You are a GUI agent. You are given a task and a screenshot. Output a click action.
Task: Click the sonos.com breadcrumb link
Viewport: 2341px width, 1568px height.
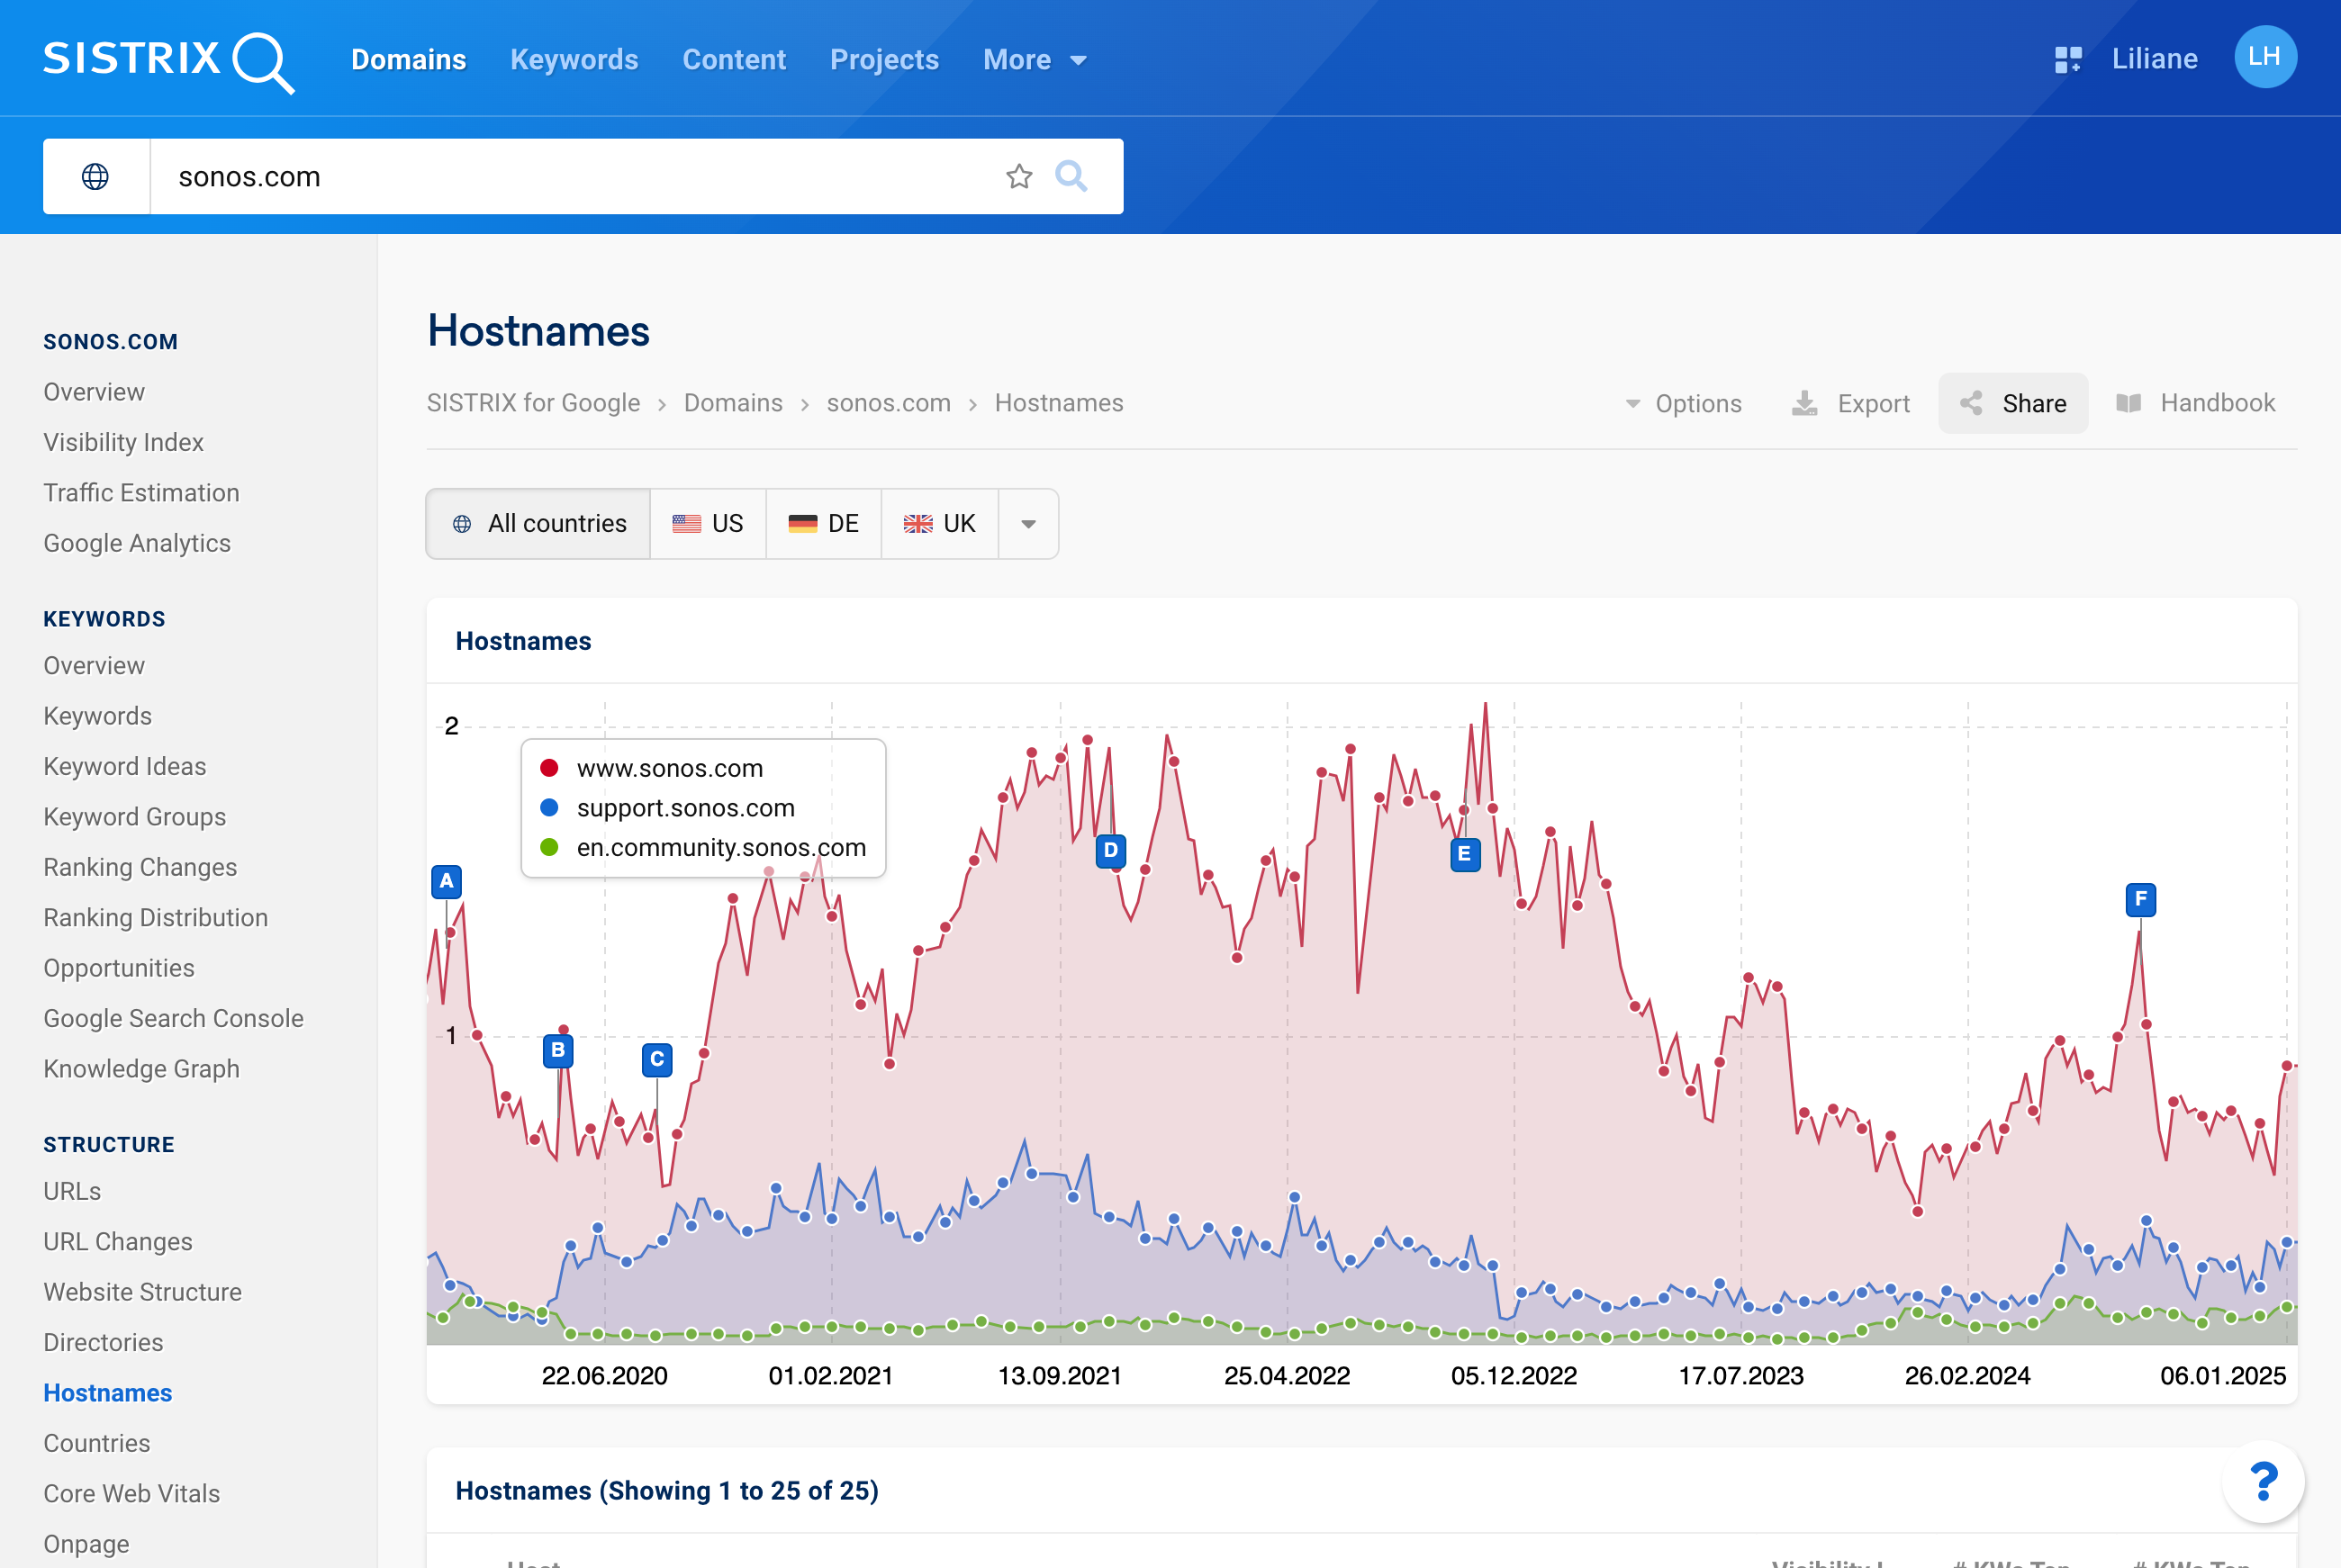pyautogui.click(x=888, y=403)
